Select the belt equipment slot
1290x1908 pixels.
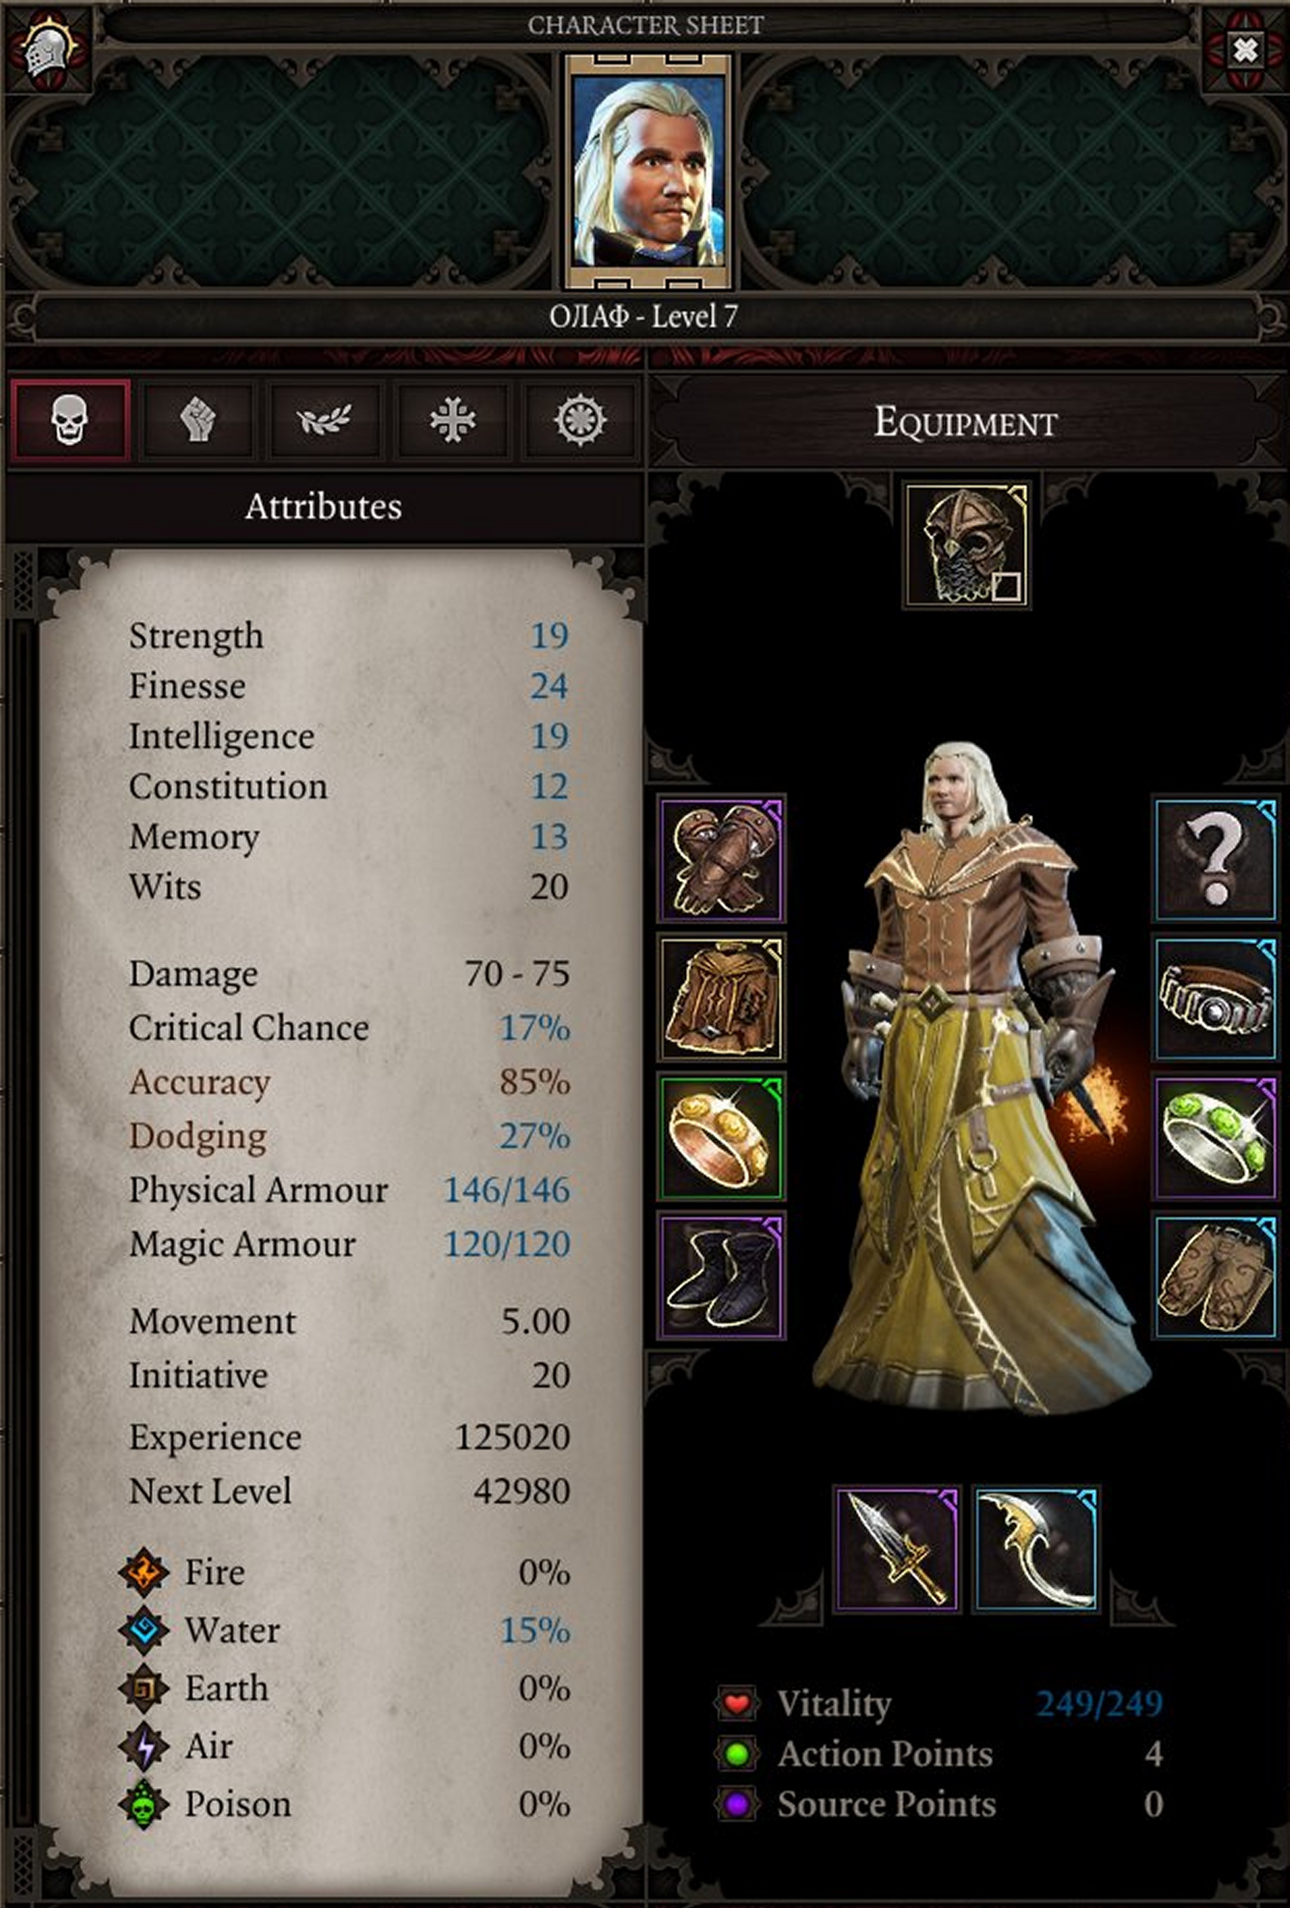click(x=1216, y=997)
